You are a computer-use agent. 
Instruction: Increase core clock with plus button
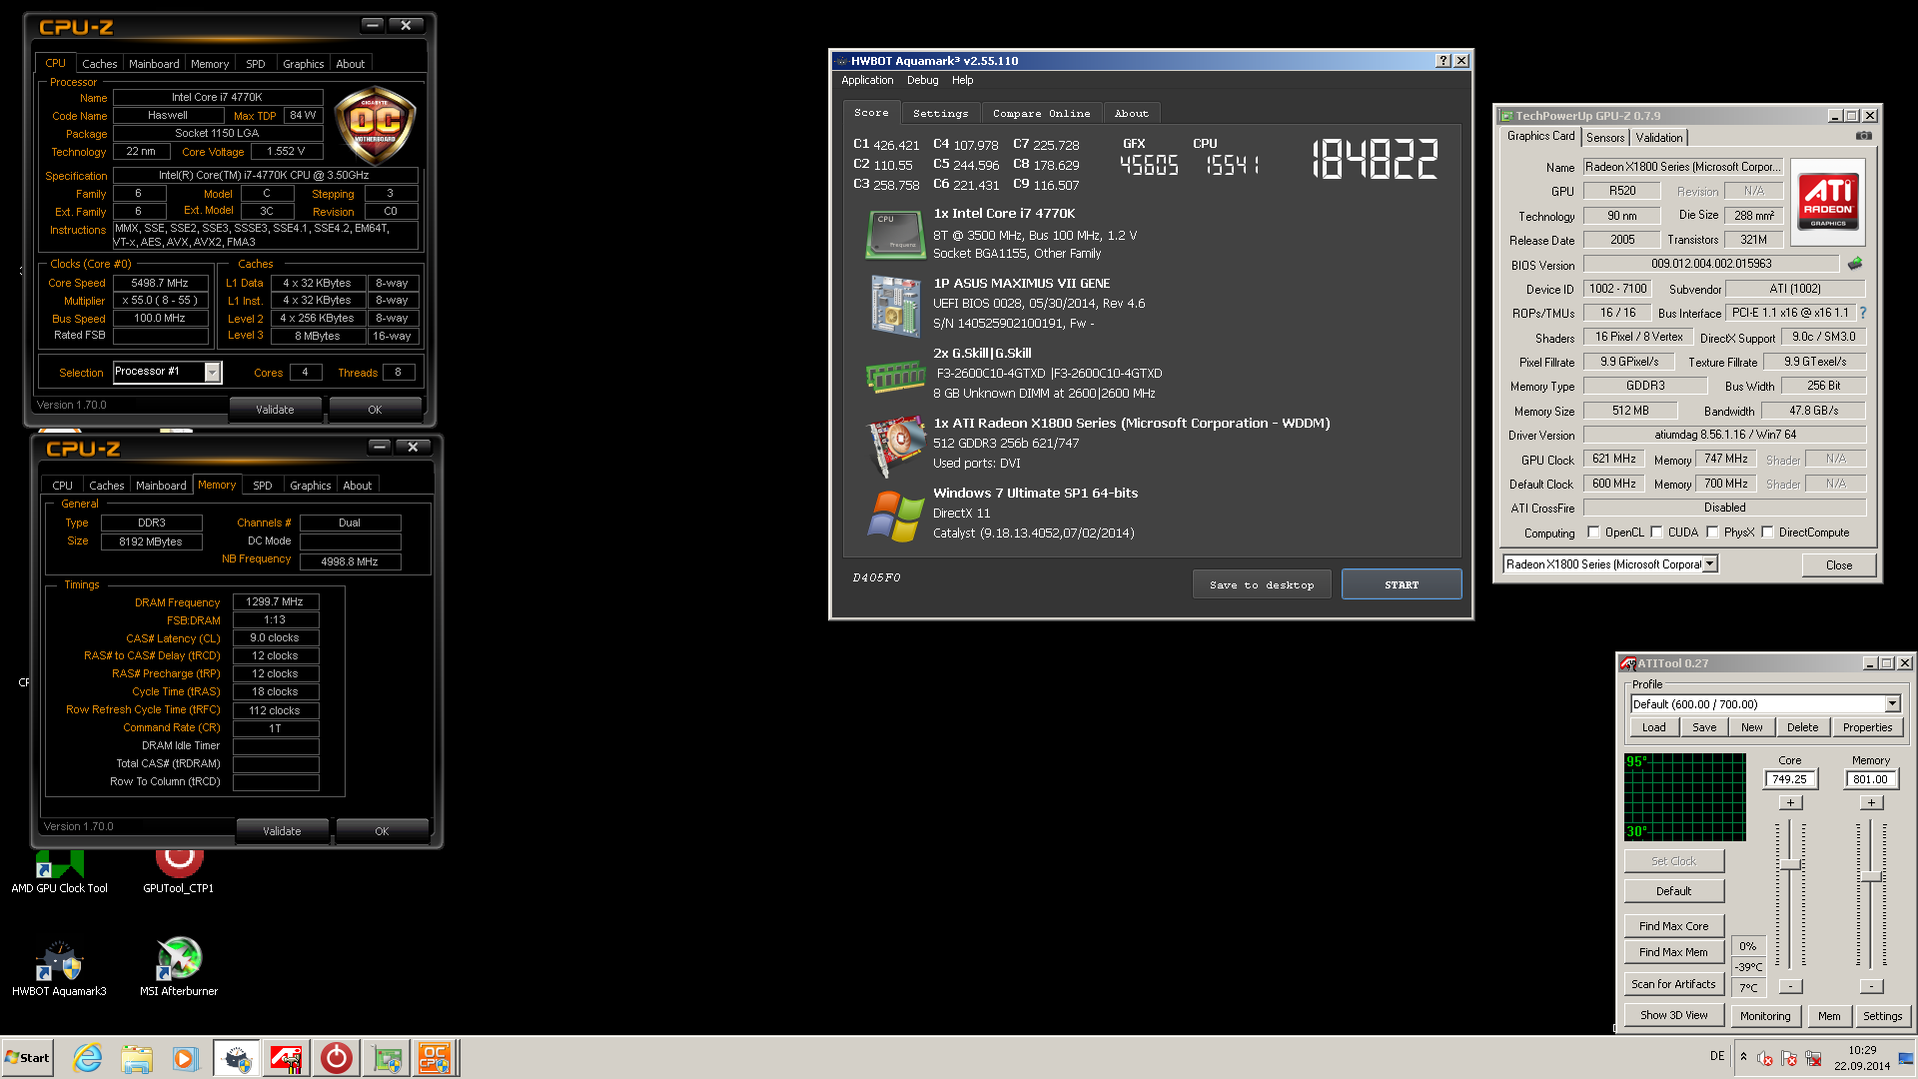[1790, 802]
